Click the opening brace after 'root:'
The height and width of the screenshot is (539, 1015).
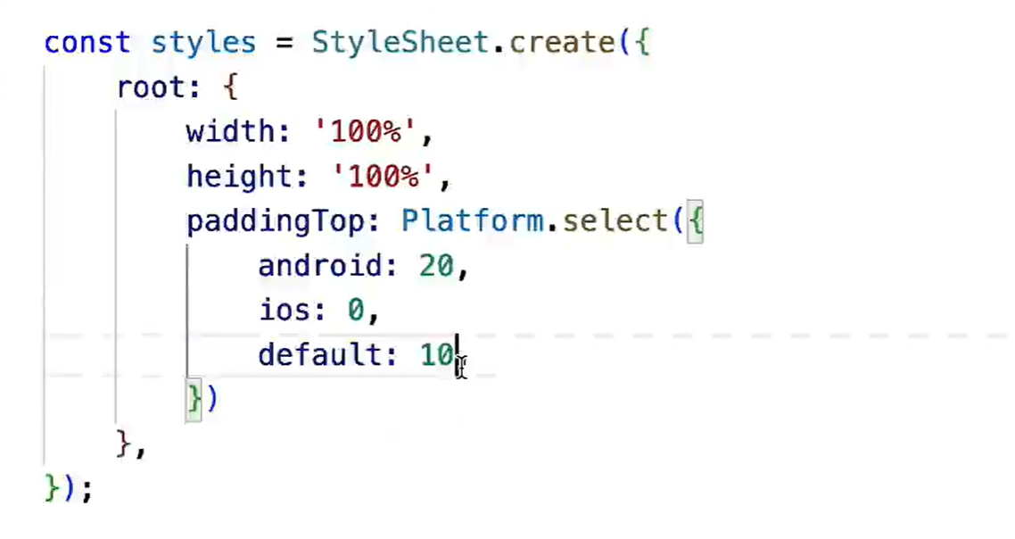pyautogui.click(x=231, y=87)
